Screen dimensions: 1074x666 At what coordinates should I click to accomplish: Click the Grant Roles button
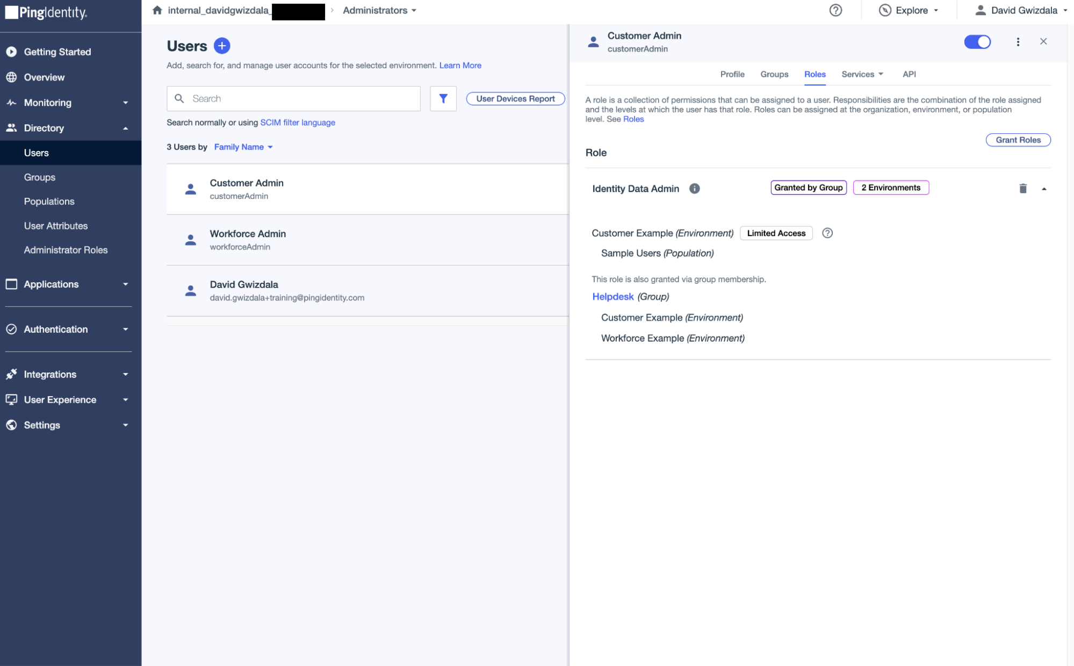click(x=1017, y=140)
